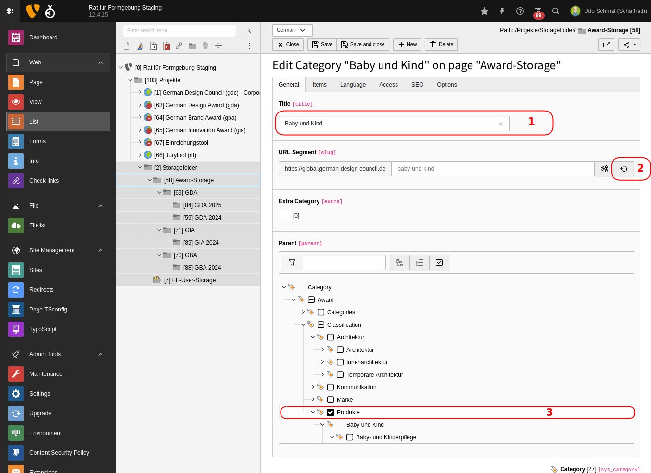Screen dimensions: 651x473
Task: Check the Kommunikation category checkbox
Action: 331,387
